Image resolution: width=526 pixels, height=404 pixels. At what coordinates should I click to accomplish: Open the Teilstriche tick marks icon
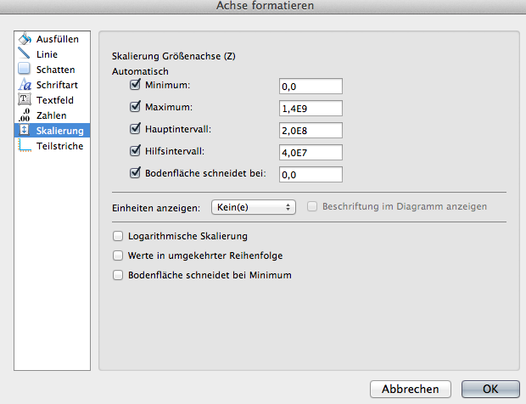tap(25, 146)
